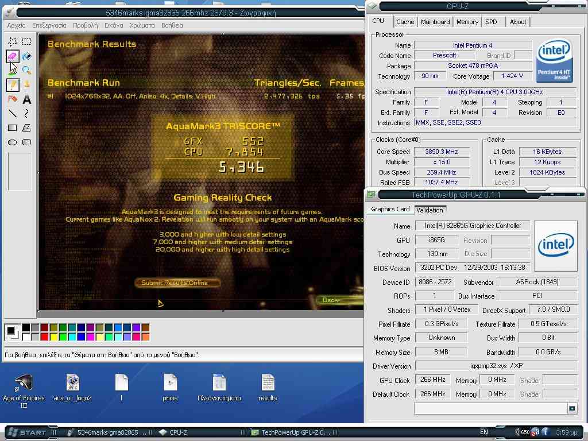Click the START button on taskbar
Image resolution: width=588 pixels, height=441 pixels.
(x=26, y=432)
